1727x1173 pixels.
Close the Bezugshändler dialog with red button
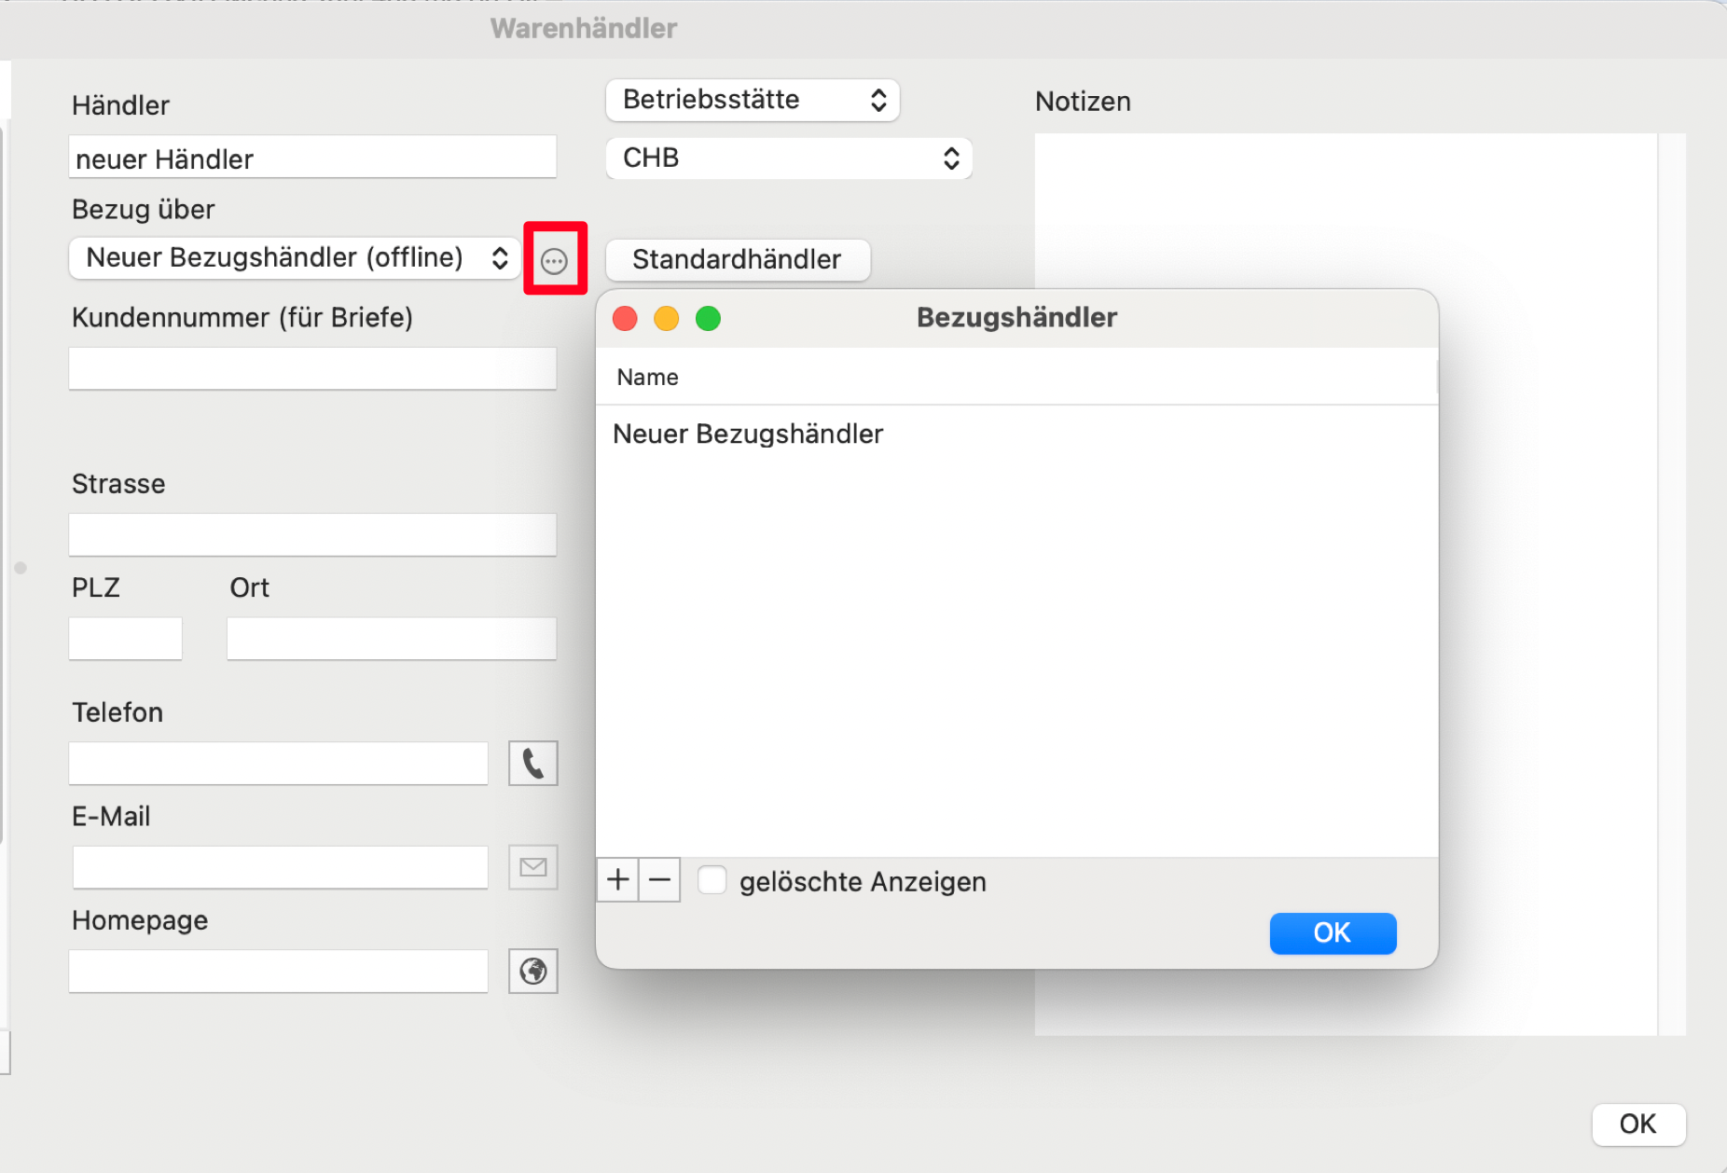[625, 319]
